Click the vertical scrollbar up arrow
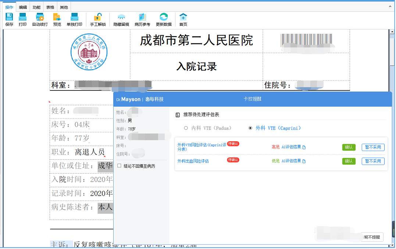The image size is (396, 249). coord(392,32)
